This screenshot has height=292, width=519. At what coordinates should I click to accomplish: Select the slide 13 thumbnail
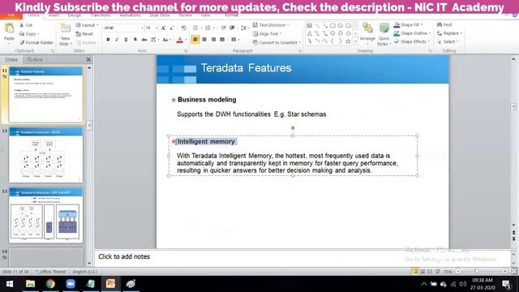[45, 215]
